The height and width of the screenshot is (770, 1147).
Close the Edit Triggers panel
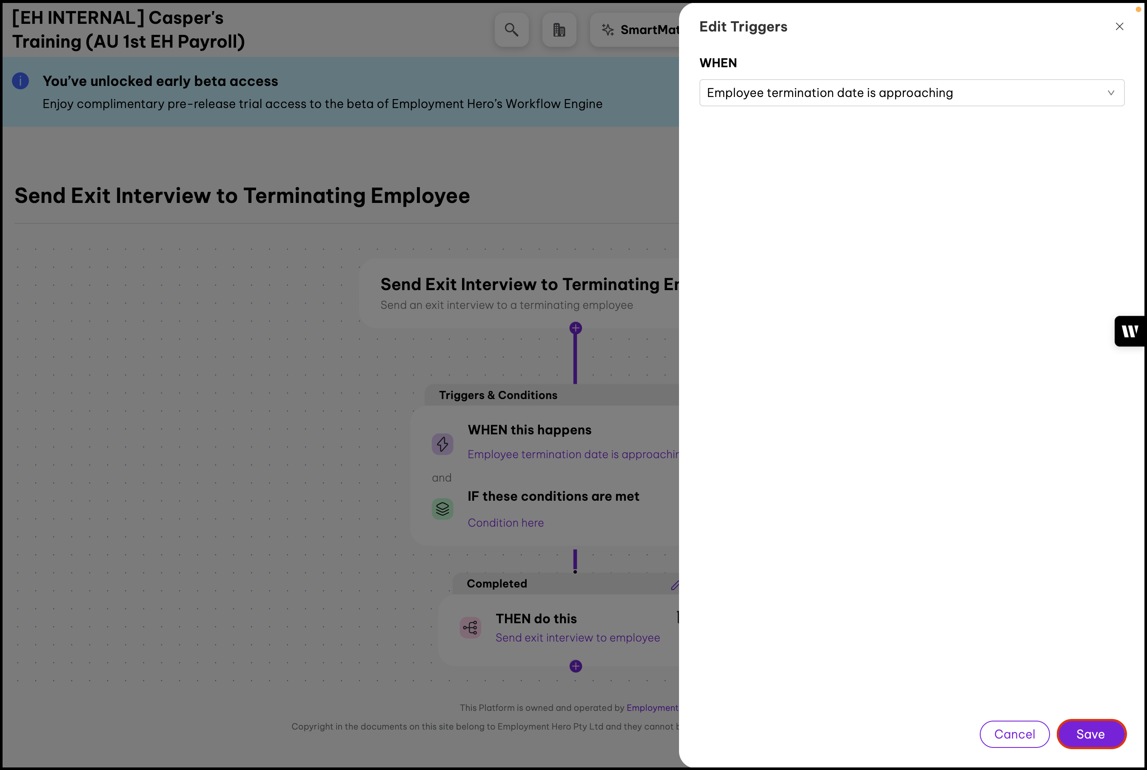[1119, 26]
